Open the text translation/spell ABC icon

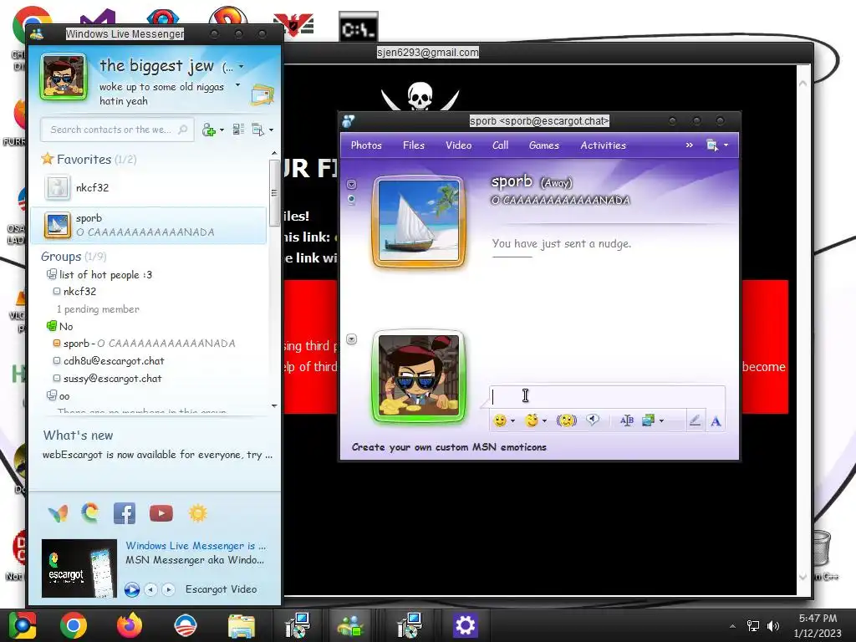pos(627,420)
